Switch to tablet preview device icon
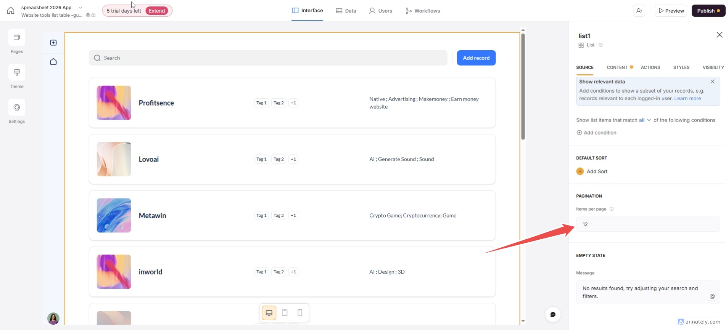Screen dimensions: 726x330 (285, 313)
